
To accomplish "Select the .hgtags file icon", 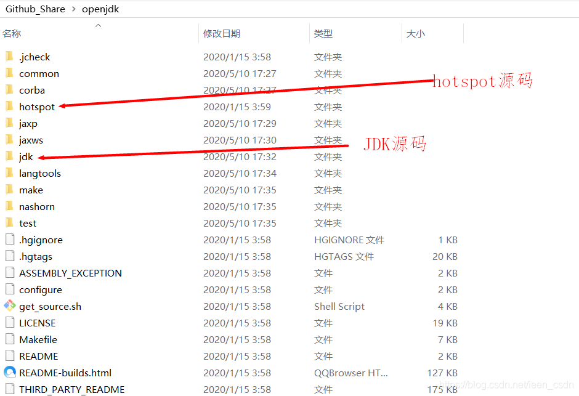I will click(10, 256).
